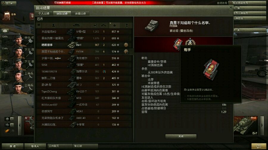The image size is (268, 150).
Task: Open the 联系人 contacts button
Action: [35, 146]
